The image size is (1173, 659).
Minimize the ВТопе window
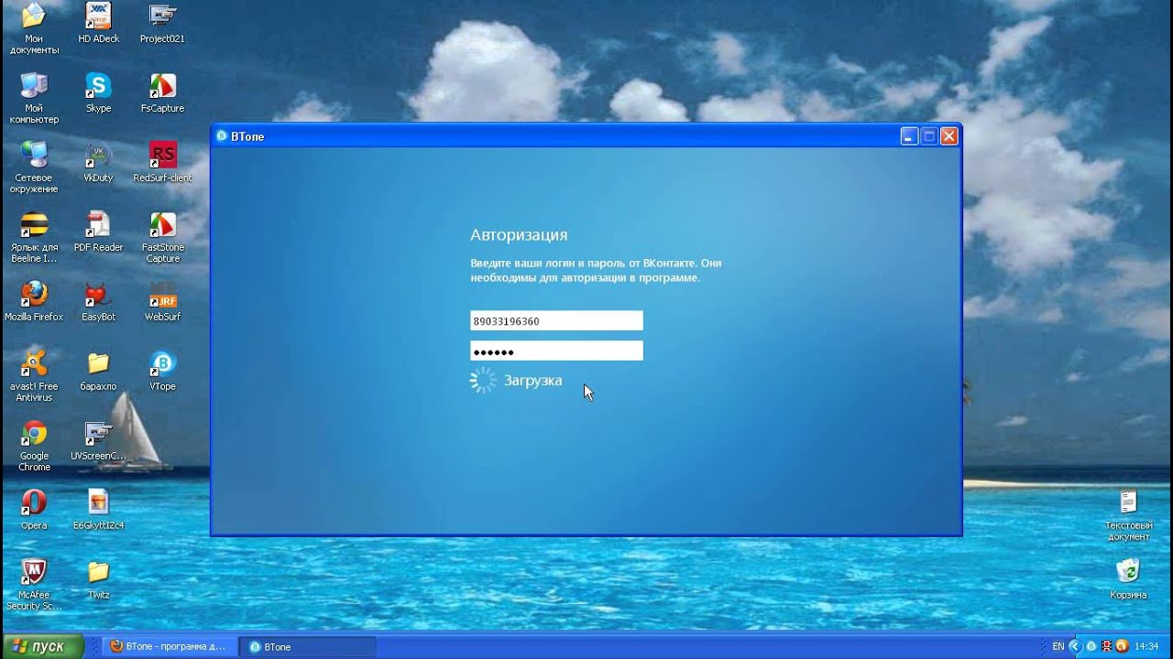(909, 136)
